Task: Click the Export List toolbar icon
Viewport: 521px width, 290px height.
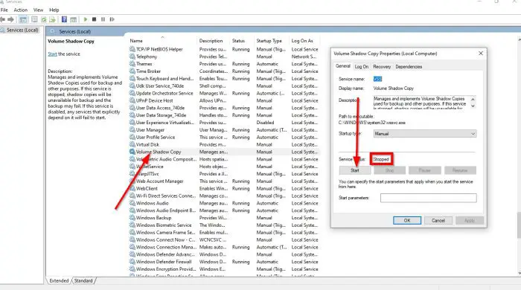Action: pos(53,19)
